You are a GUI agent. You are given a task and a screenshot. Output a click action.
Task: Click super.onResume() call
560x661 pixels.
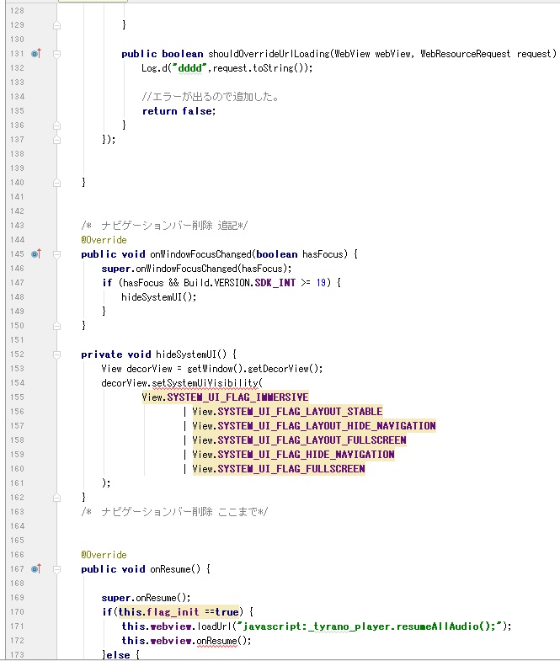[146, 598]
